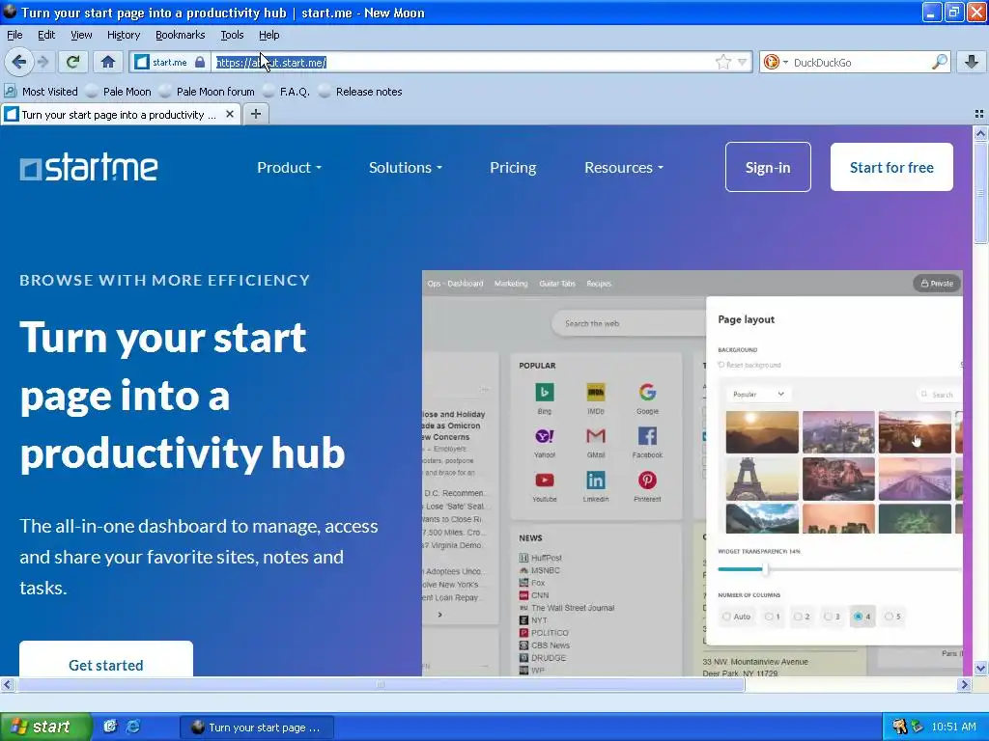Expand the Resources dropdown menu

click(624, 168)
